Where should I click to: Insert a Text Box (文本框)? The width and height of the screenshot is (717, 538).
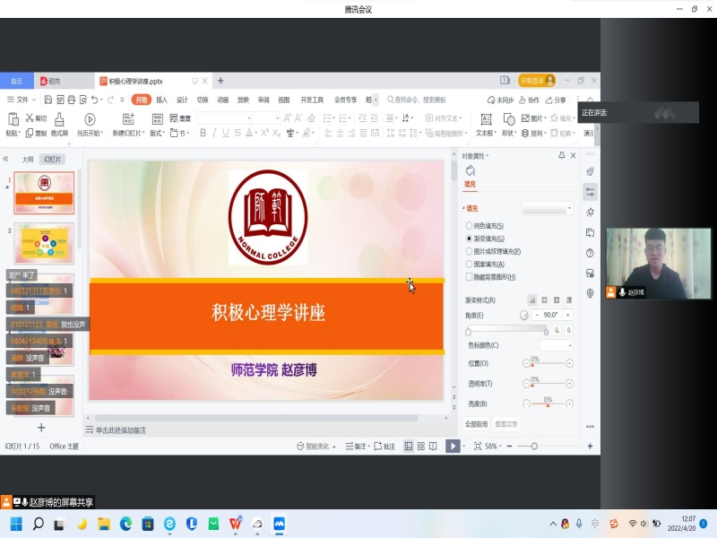486,125
